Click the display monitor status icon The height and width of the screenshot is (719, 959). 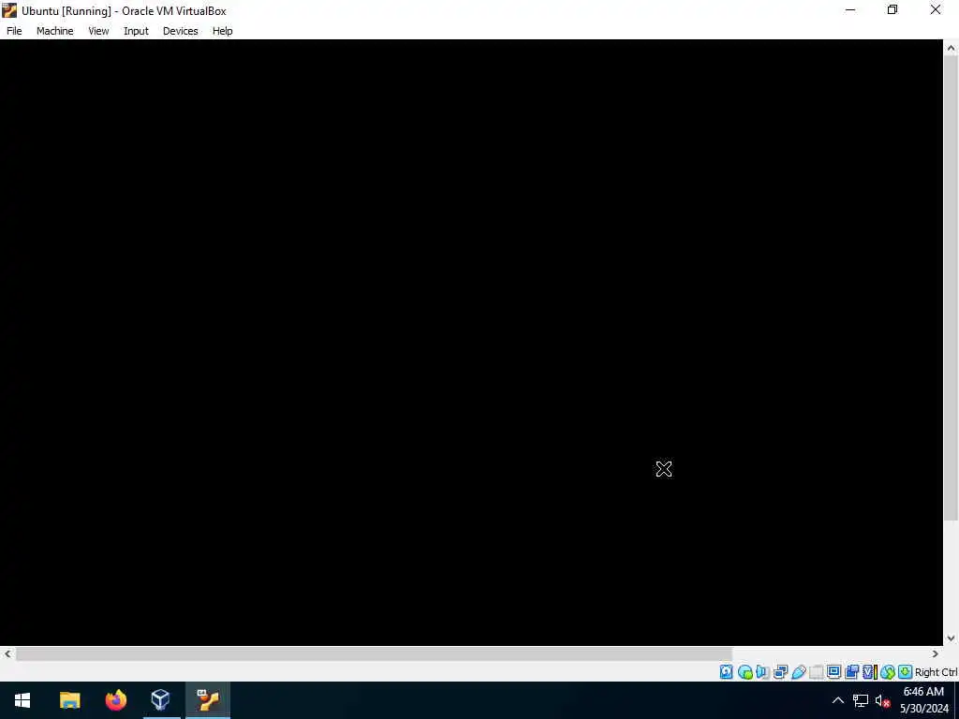pyautogui.click(x=834, y=672)
